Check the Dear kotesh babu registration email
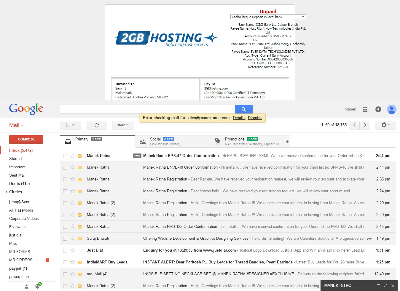Viewport: 400px width, 291px height. 65,191
